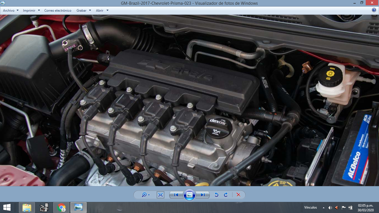Open the Abrir menu
Viewport: 379px width, 213px height.
pyautogui.click(x=102, y=11)
